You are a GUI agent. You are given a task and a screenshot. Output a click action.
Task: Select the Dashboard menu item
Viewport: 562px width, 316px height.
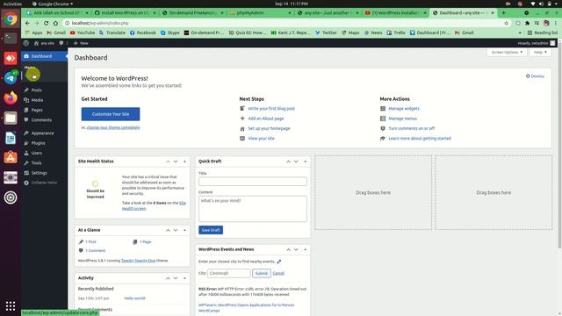tap(44, 56)
